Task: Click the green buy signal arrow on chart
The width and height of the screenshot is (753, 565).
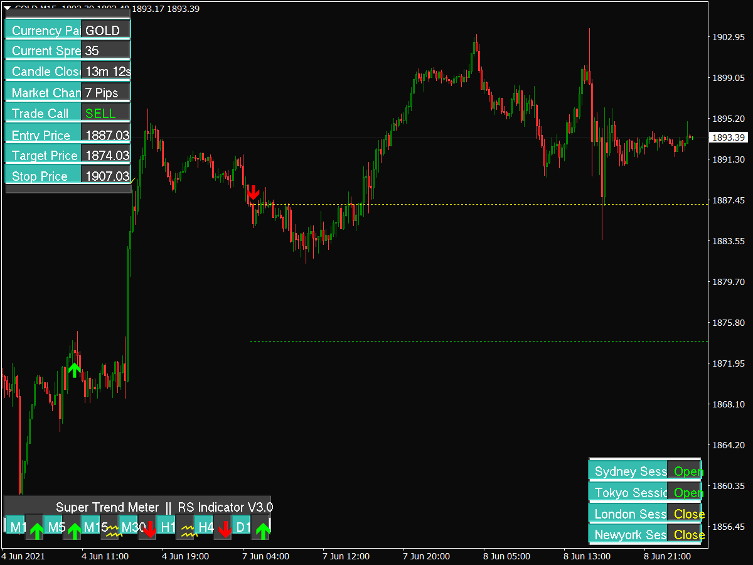Action: click(74, 369)
